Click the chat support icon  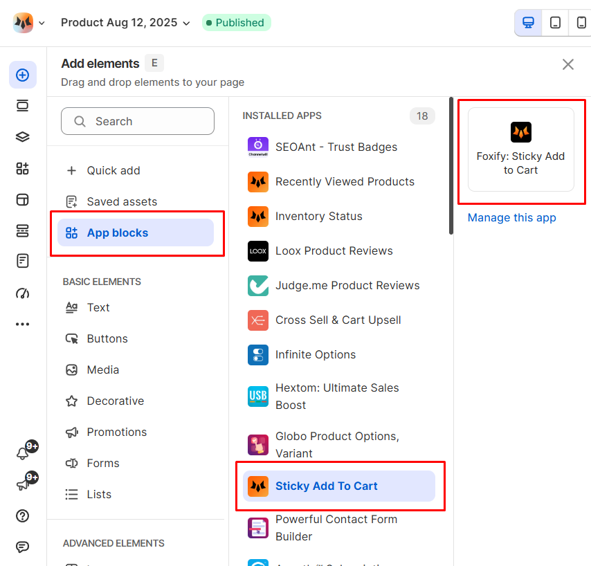[x=22, y=547]
